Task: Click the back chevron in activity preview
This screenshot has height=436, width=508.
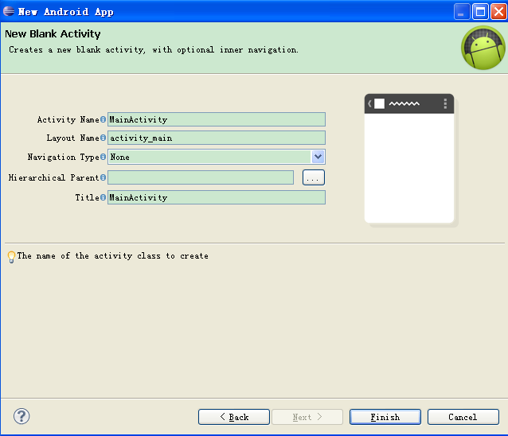Action: click(x=369, y=103)
